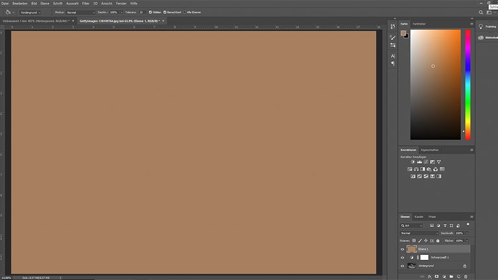498x280 pixels.
Task: Hide the Ebene 1 layer
Action: 402,249
